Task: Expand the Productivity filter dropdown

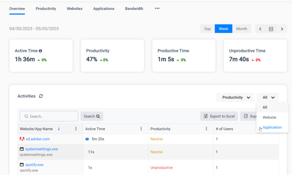Action: coord(235,98)
